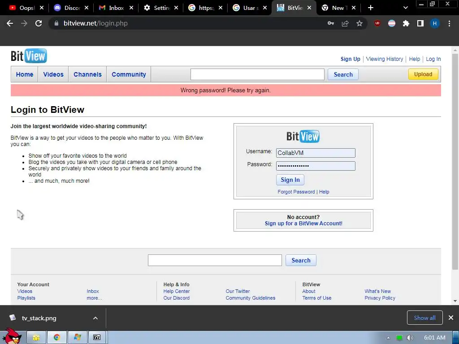Click the striped flag extension icon
This screenshot has width=459, height=344.
point(392,23)
